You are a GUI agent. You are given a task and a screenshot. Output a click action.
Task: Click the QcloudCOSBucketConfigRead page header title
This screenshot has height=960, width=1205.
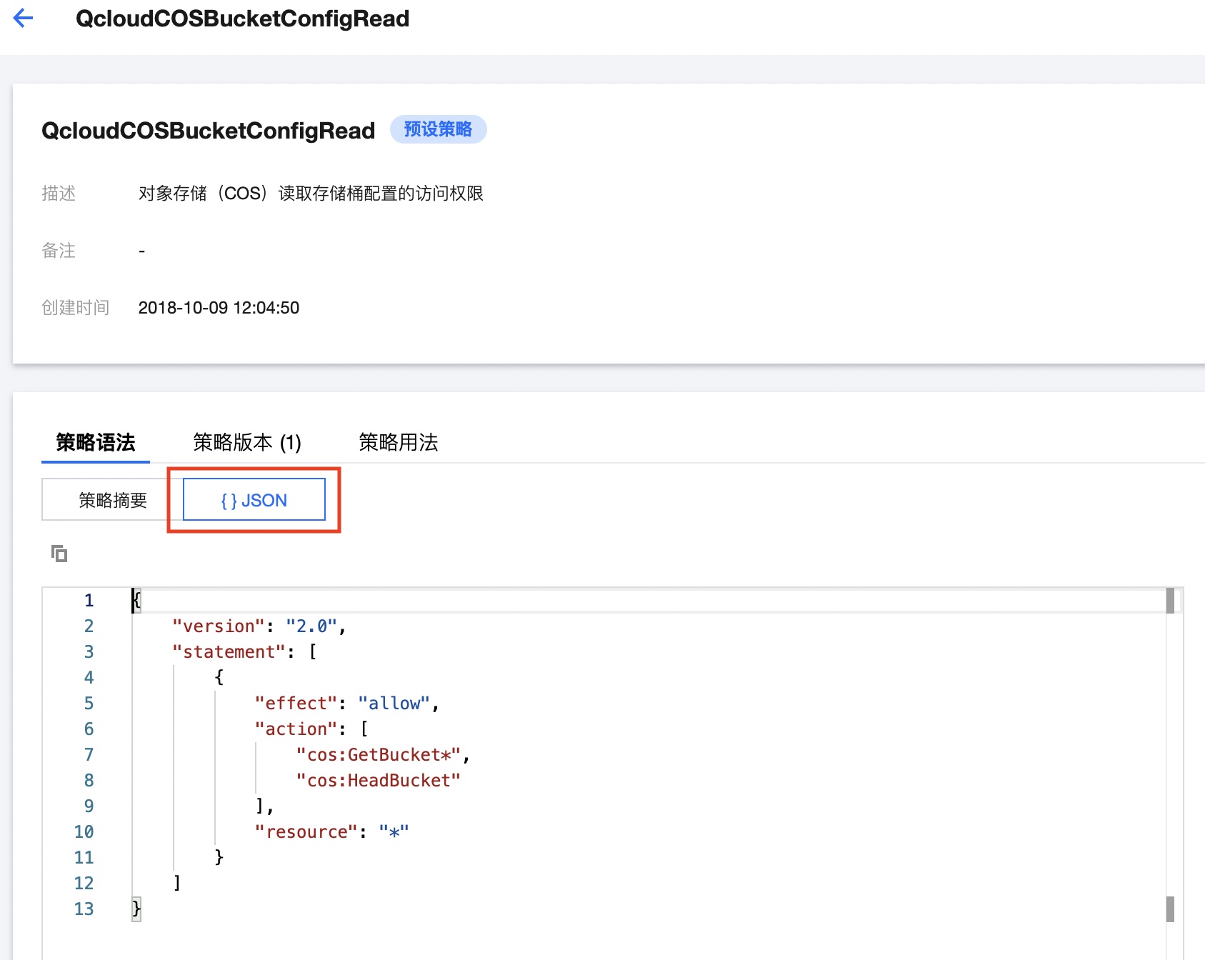point(242,19)
